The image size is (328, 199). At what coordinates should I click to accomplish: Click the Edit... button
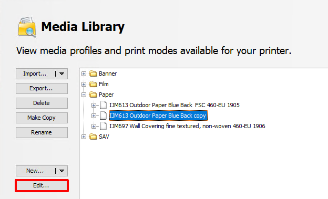[42, 185]
